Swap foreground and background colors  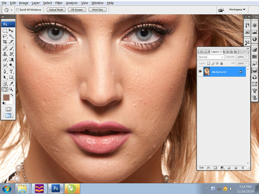click(12, 95)
